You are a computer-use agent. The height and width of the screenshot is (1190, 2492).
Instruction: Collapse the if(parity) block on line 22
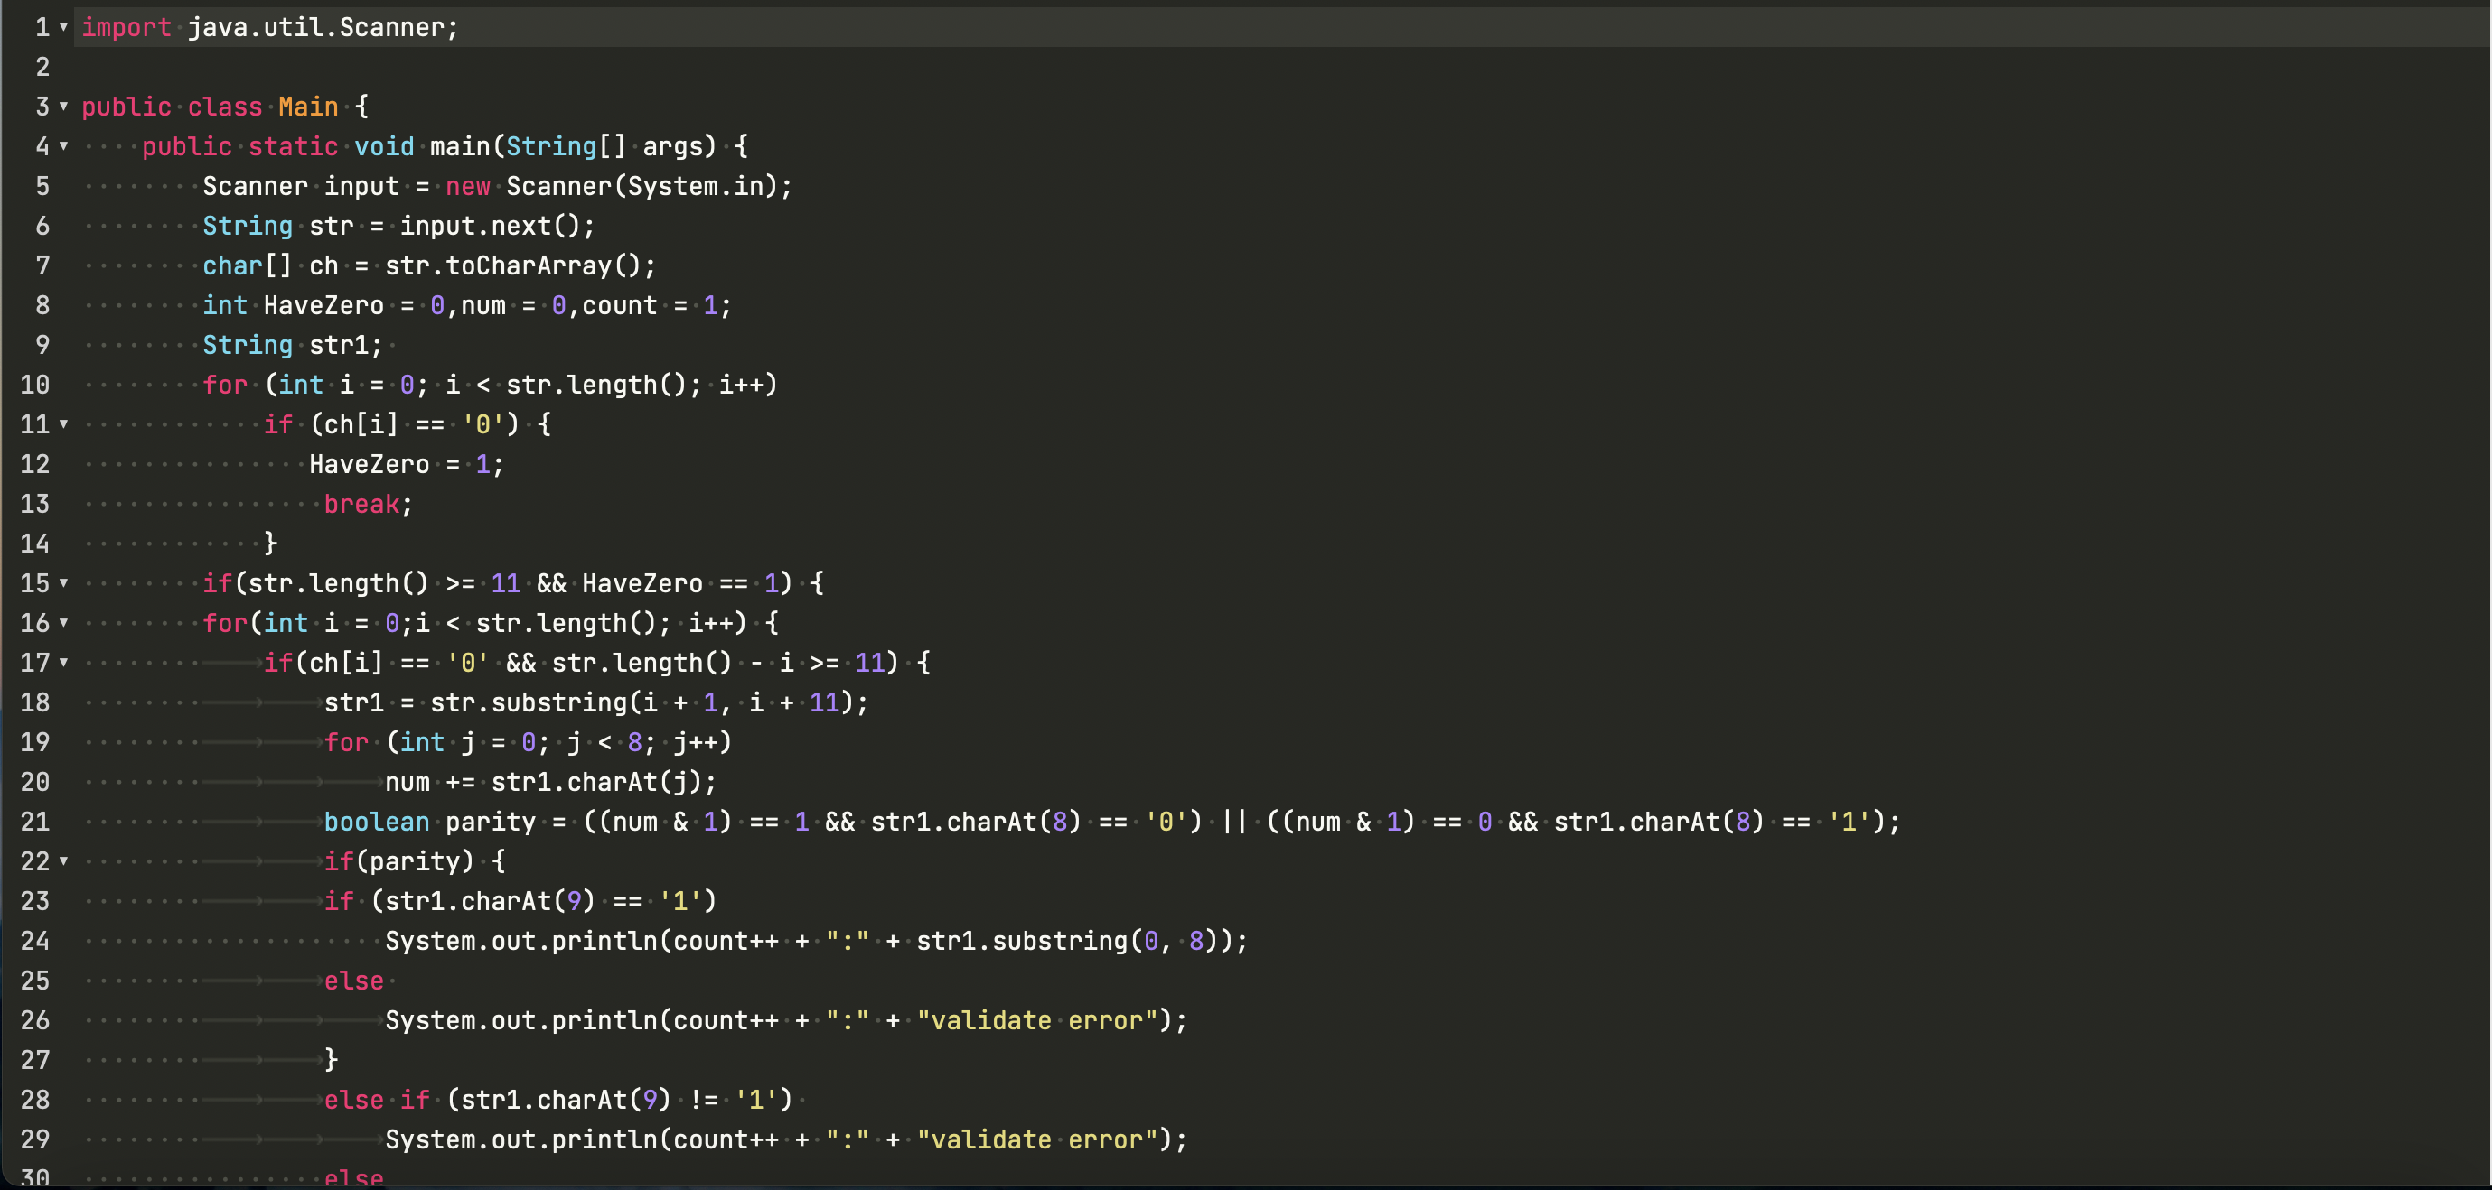pyautogui.click(x=64, y=861)
